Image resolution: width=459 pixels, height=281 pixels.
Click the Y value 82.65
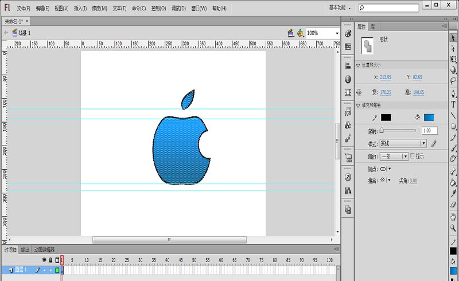(x=418, y=77)
